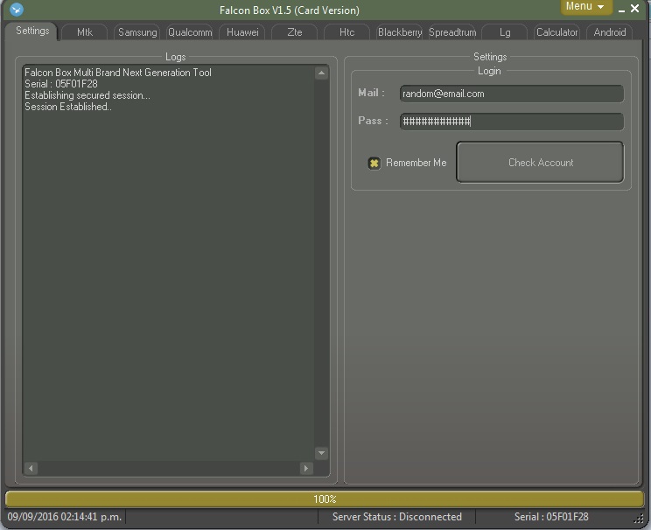
Task: Open the Huawei tab
Action: coord(242,32)
